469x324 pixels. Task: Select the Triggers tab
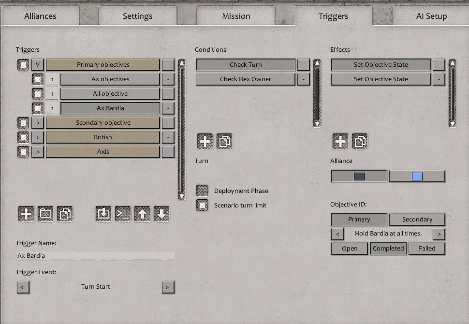(x=334, y=16)
